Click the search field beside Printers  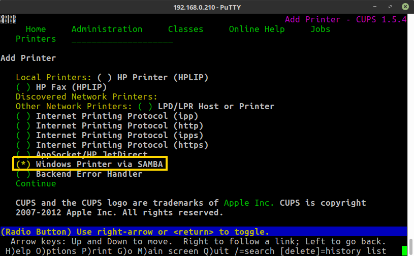click(x=122, y=39)
